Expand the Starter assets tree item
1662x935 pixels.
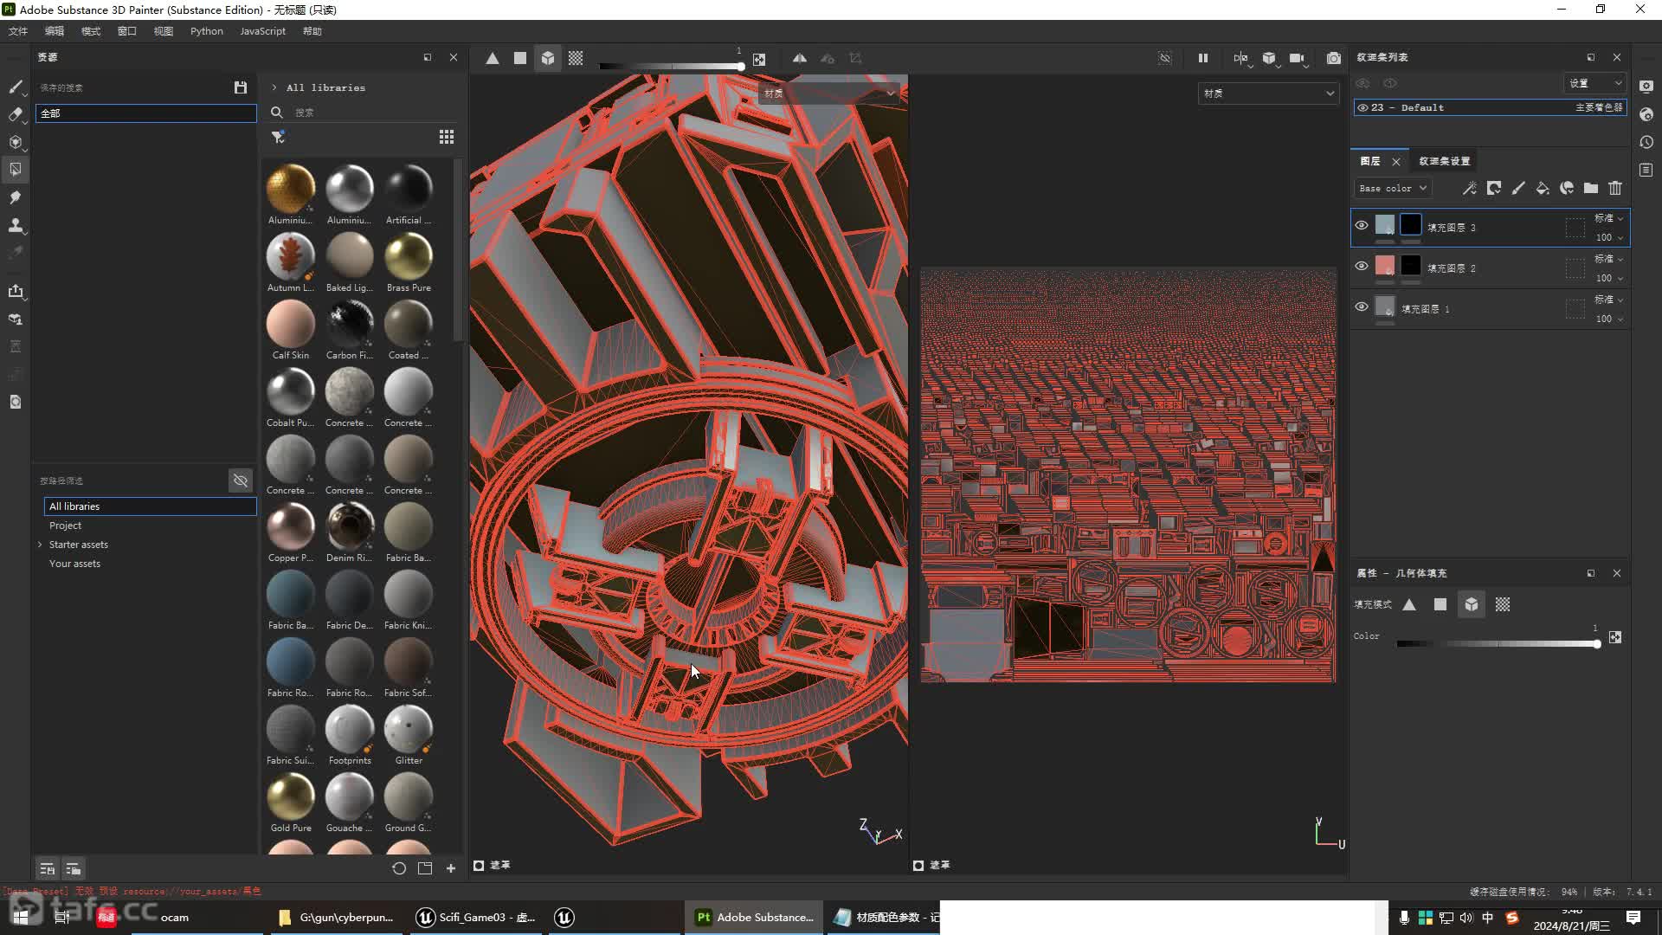[40, 545]
